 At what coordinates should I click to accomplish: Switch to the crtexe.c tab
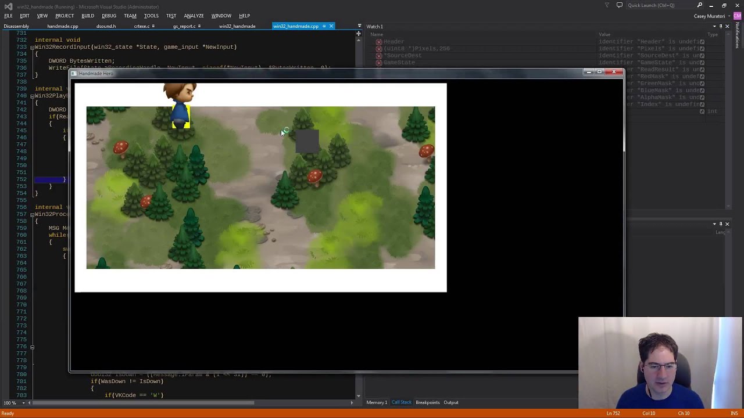coord(141,26)
